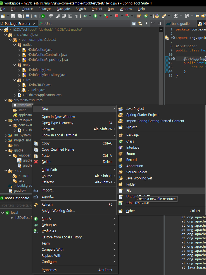Click the New Java Package toolbar icon

tap(139, 16)
